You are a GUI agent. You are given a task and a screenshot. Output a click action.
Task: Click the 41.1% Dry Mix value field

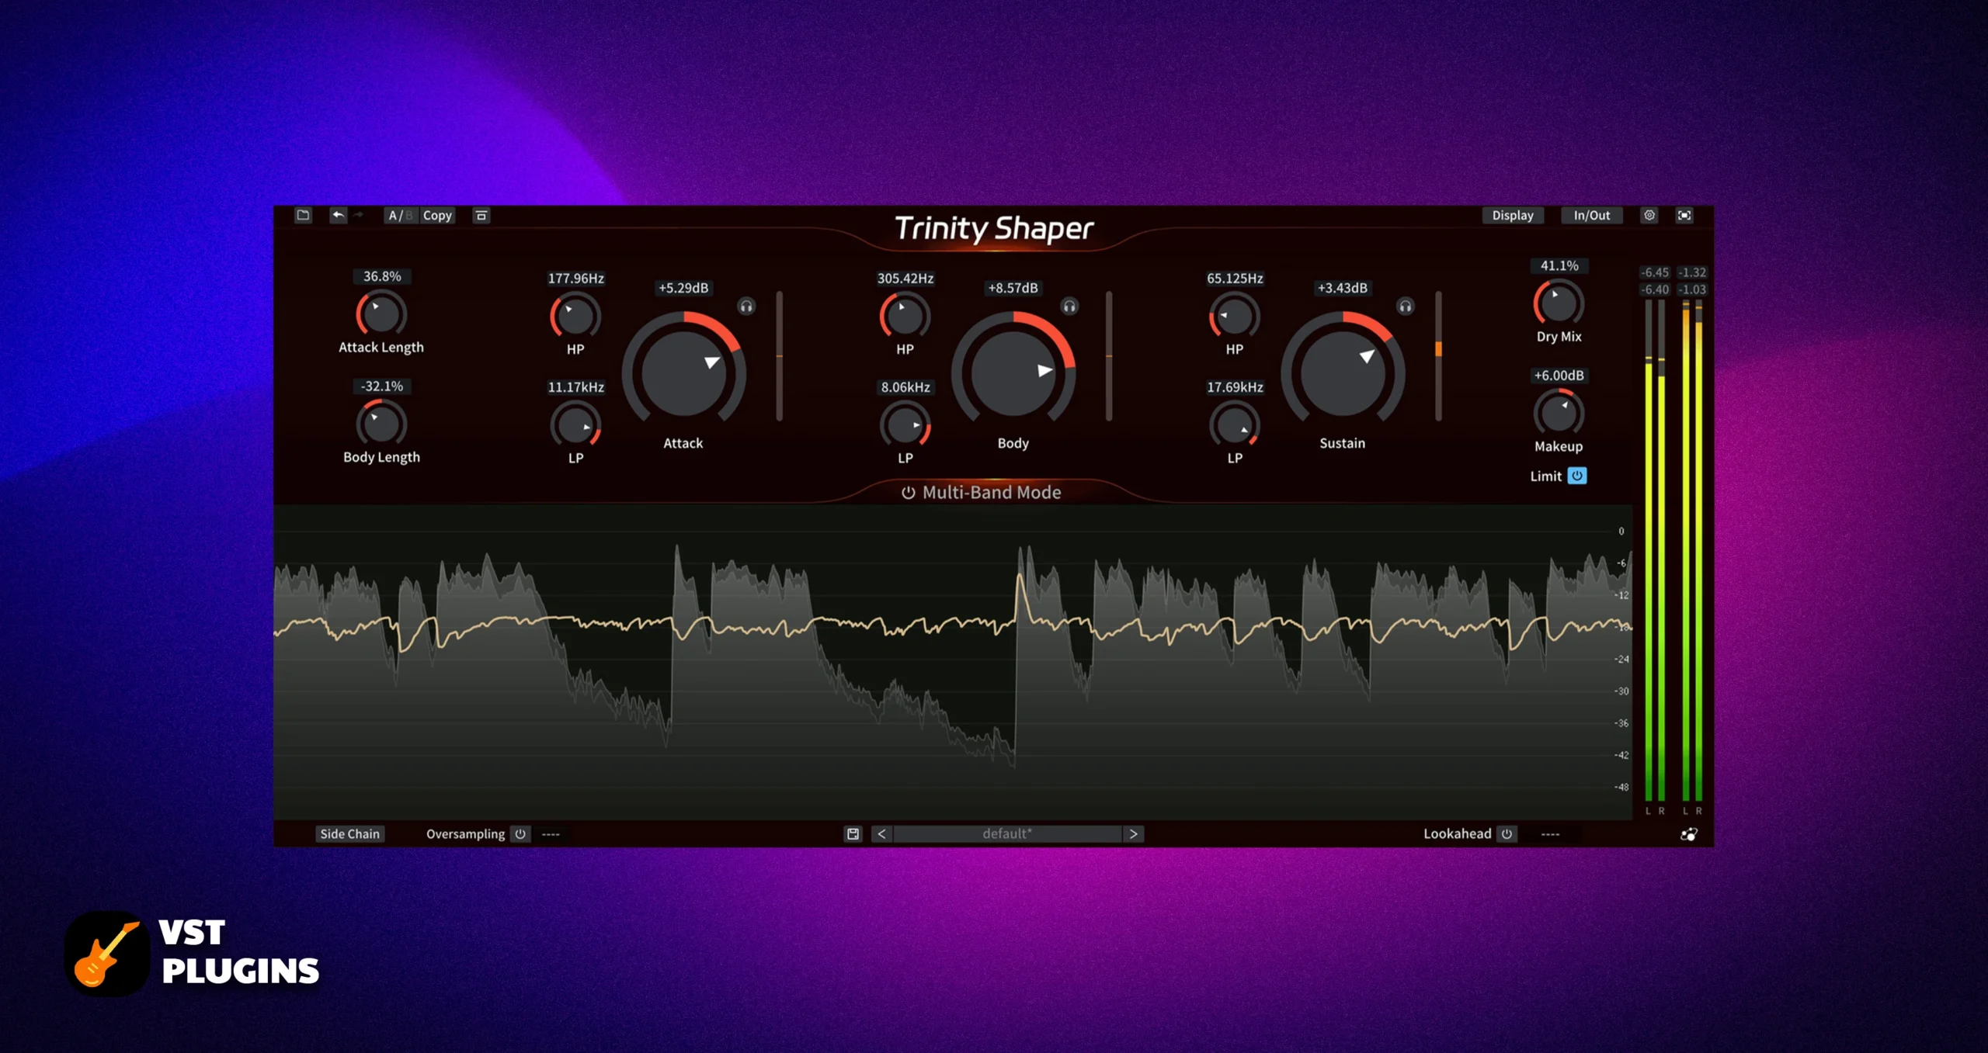tap(1559, 265)
